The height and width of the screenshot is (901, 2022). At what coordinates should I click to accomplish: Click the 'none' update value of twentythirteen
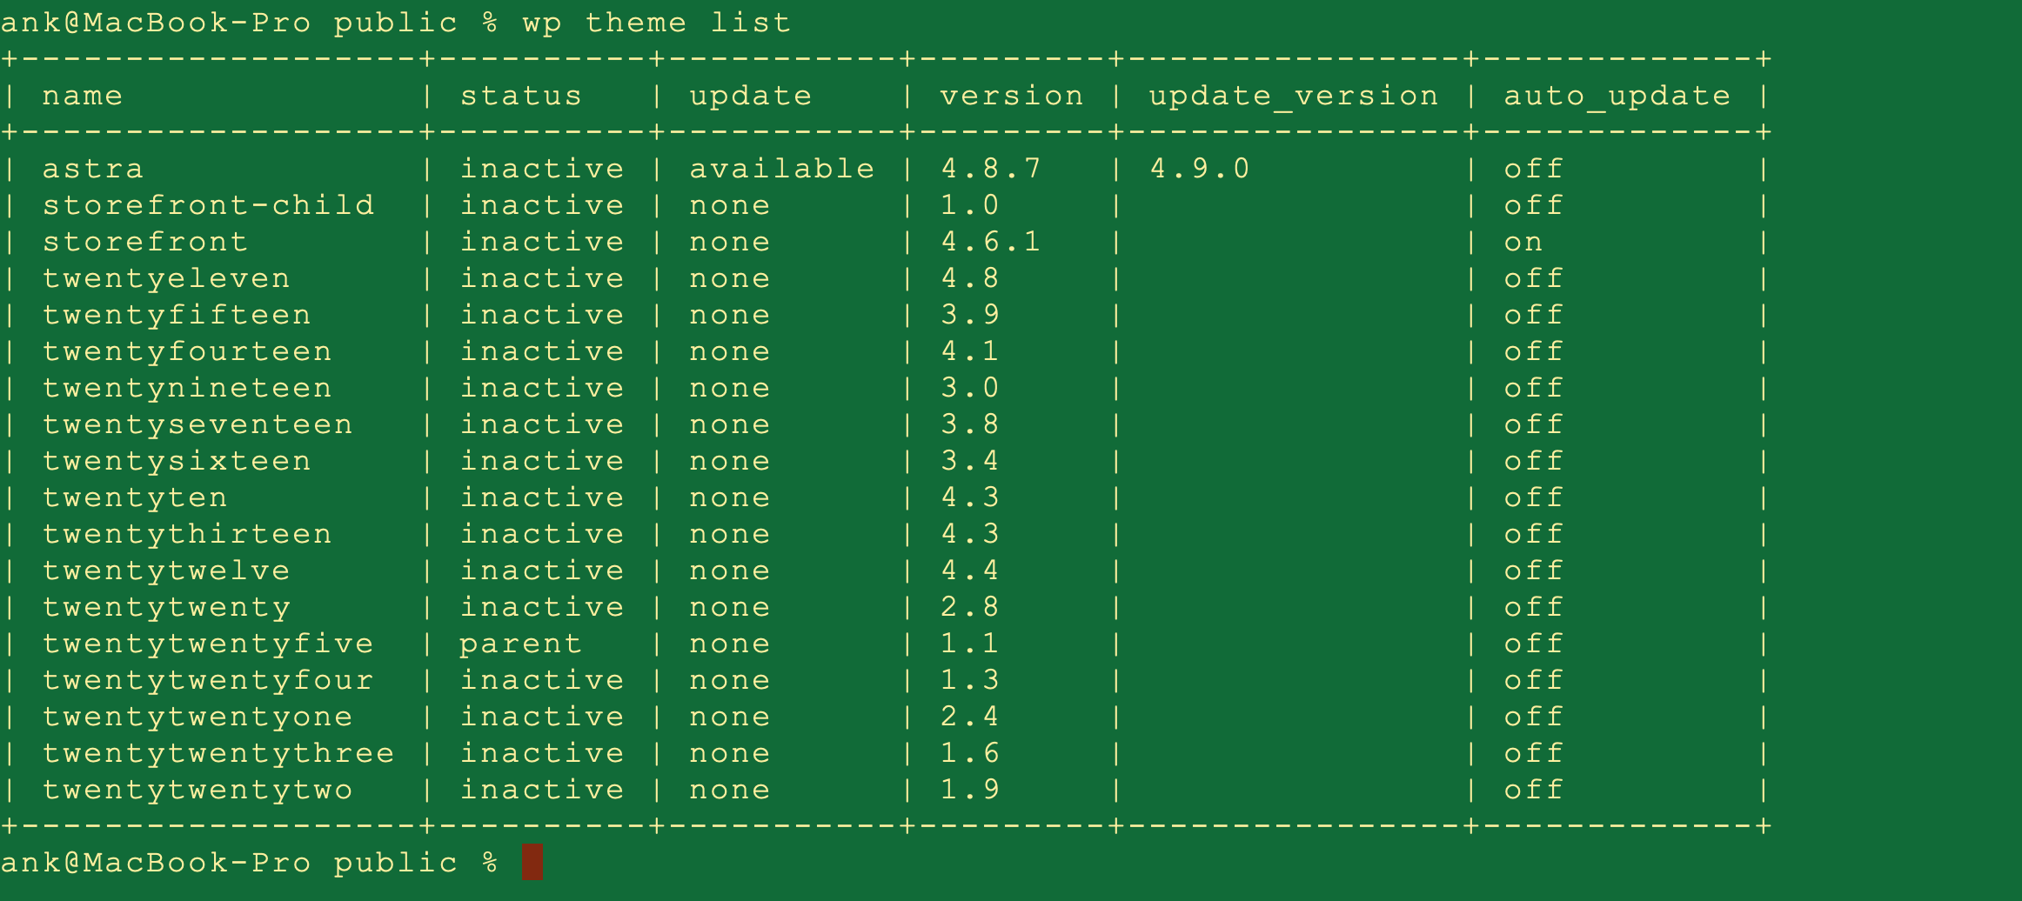[x=730, y=534]
